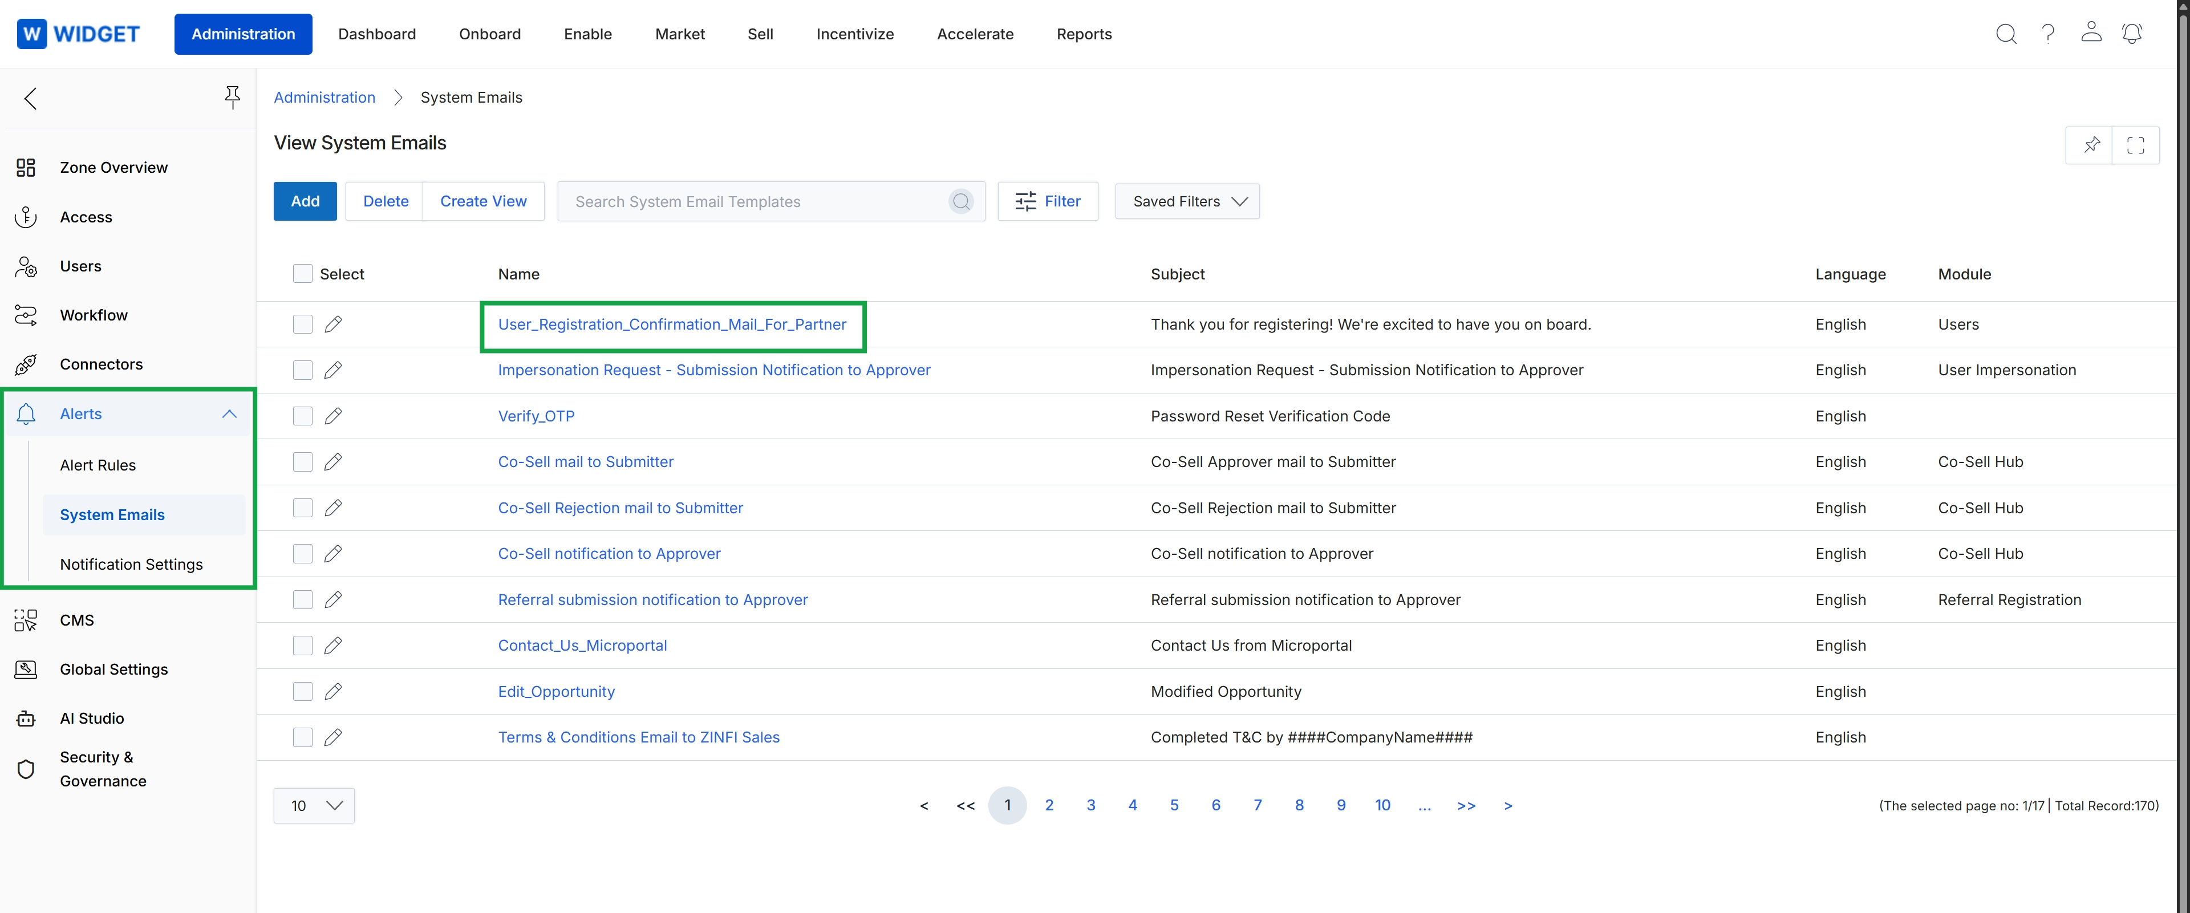Edit the Verify_OTP template via pencil
2190x913 pixels.
(333, 416)
